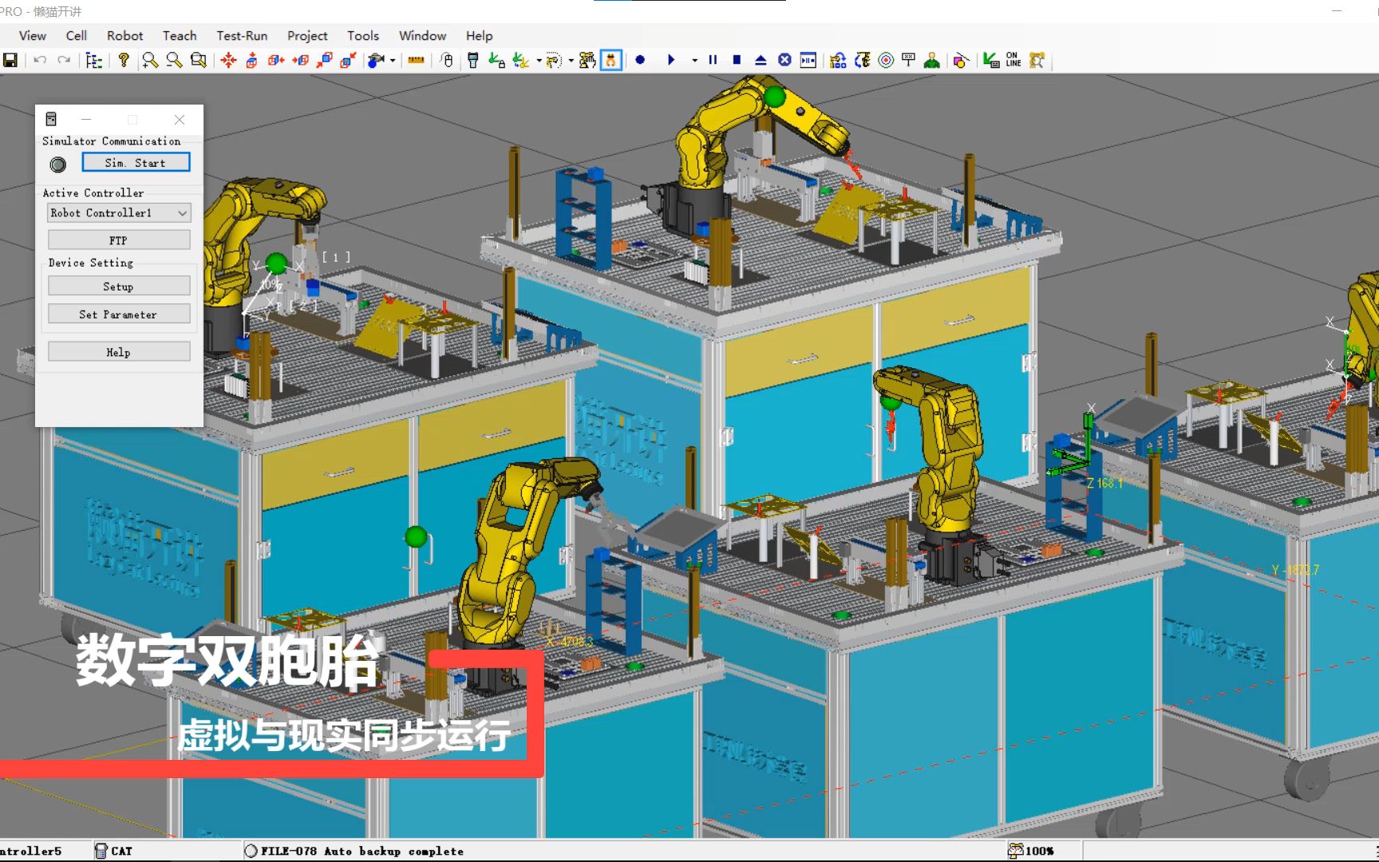The height and width of the screenshot is (862, 1379).
Task: Select the top view cube icon
Action: (x=252, y=61)
